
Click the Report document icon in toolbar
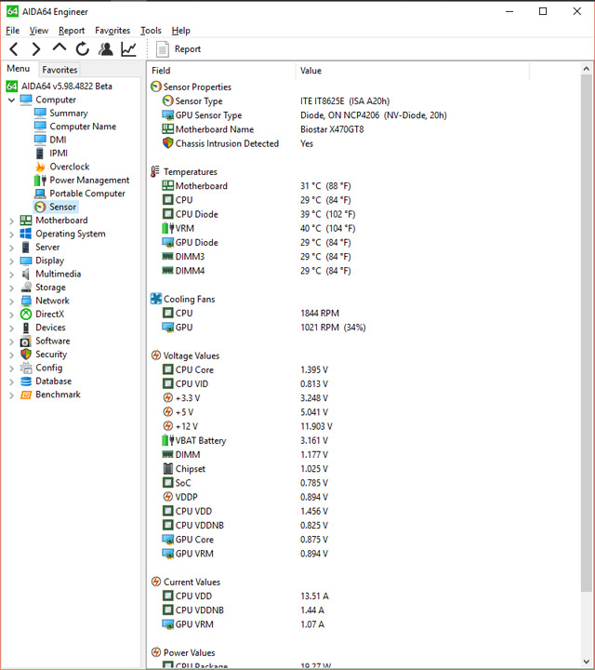pyautogui.click(x=162, y=49)
